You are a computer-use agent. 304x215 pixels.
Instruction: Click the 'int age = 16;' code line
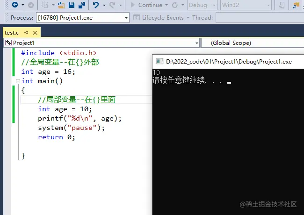tap(48, 72)
